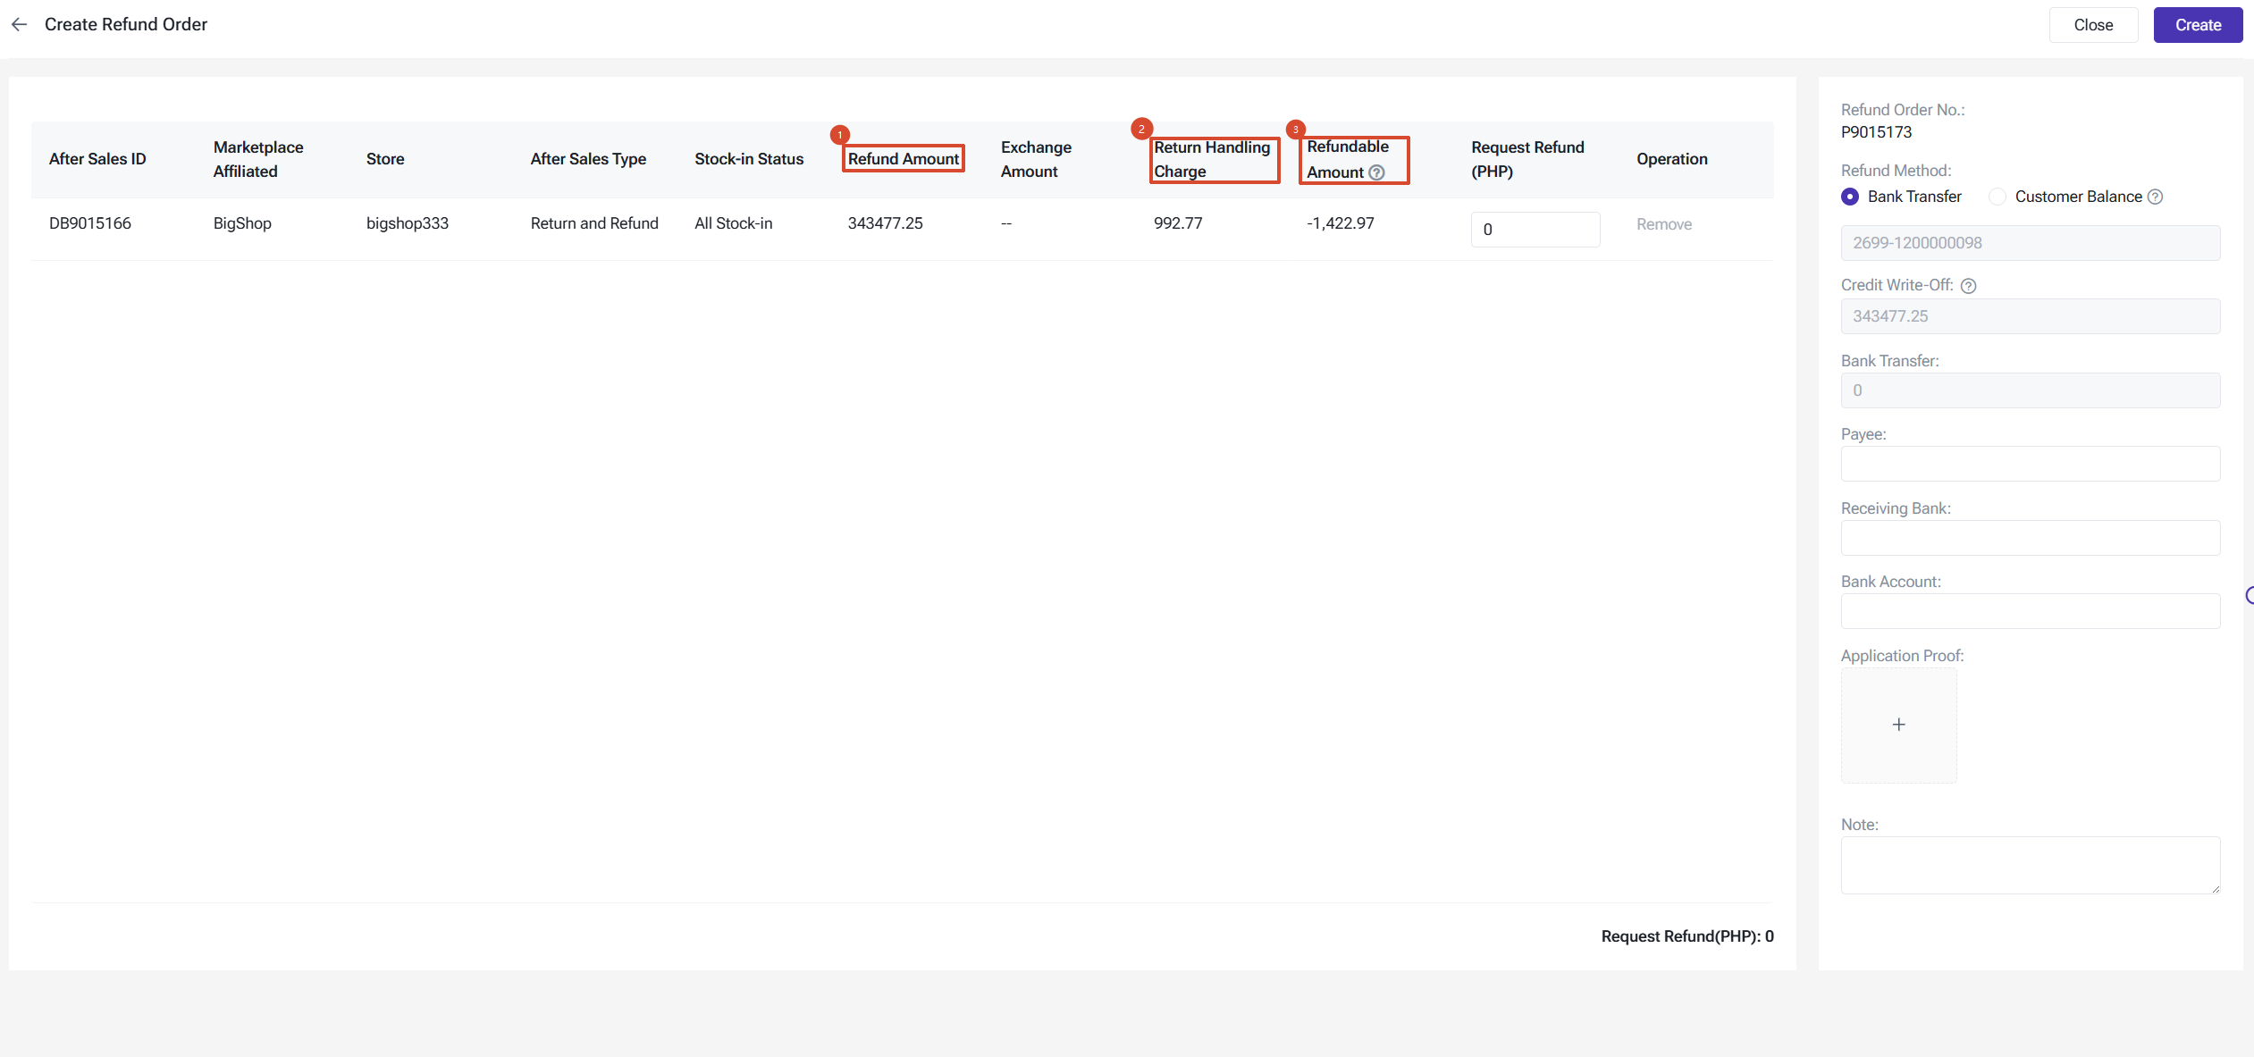
Task: Select Customer Balance refund method
Action: 1997,197
